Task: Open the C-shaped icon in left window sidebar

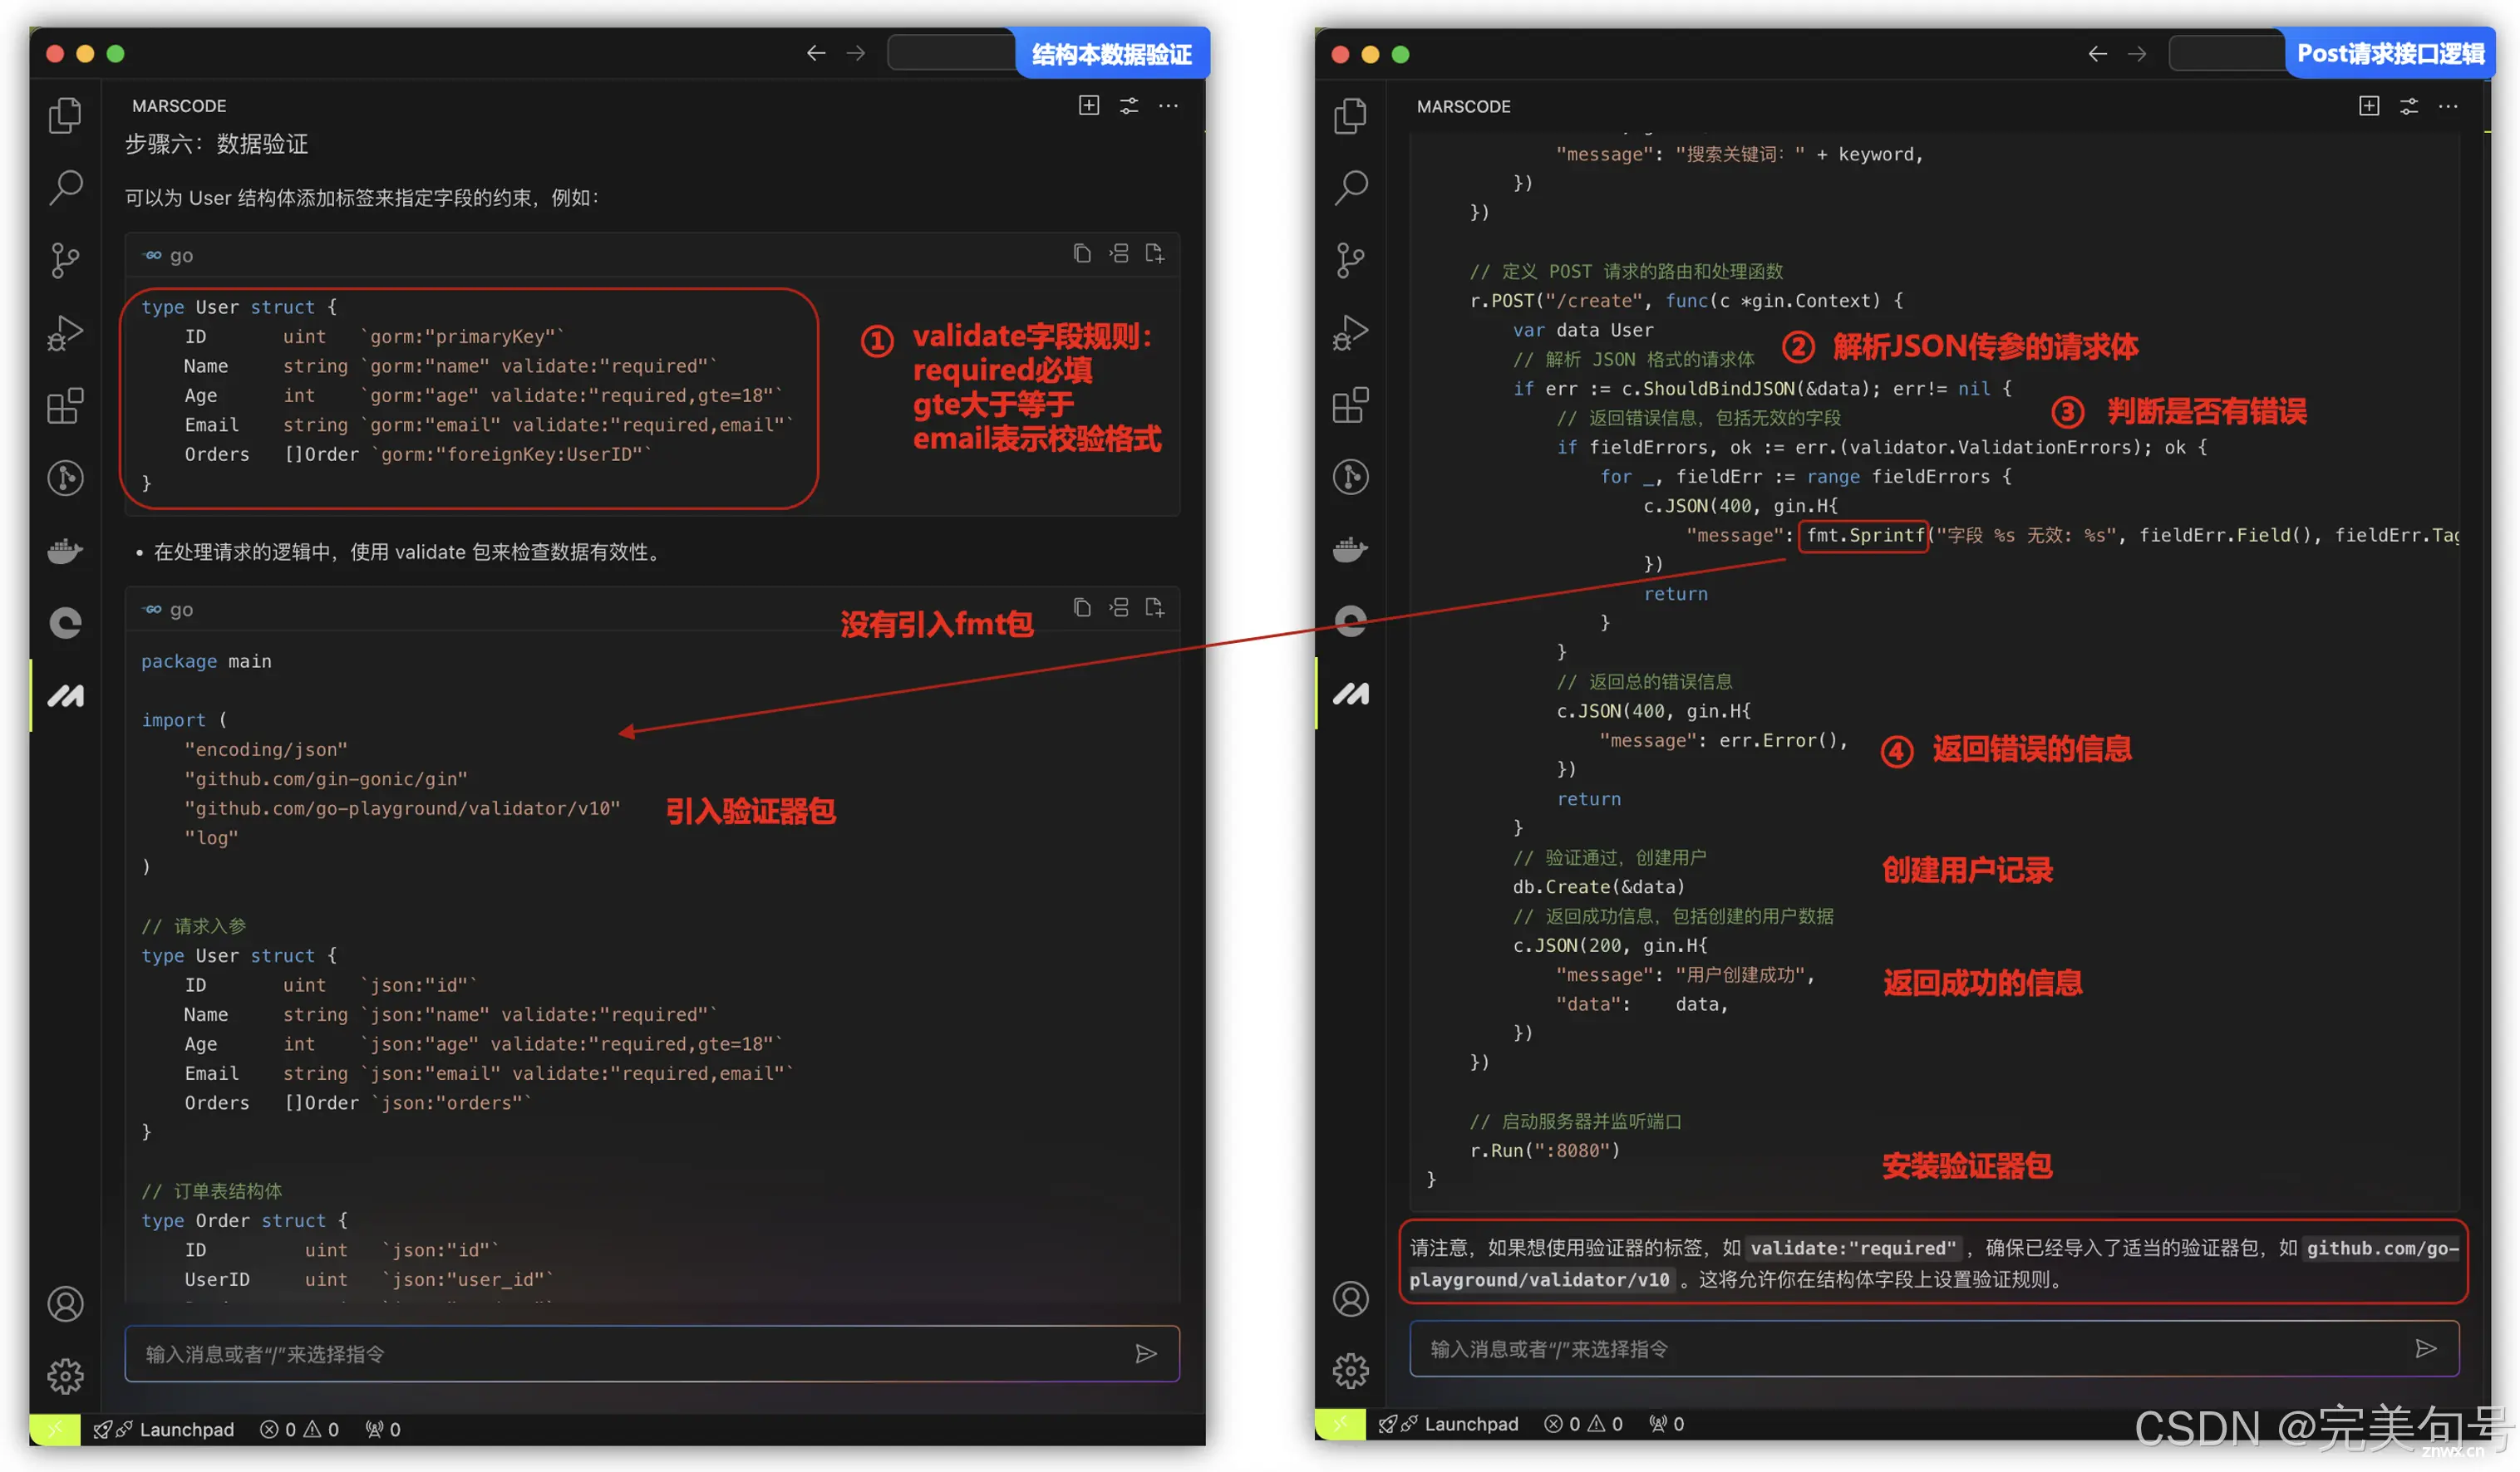Action: point(65,622)
